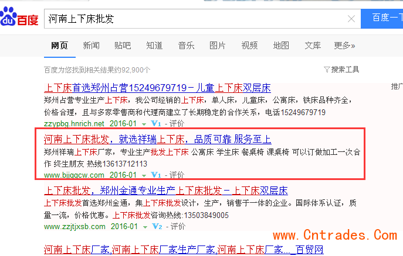
Task: Expand the arrow next to www.zzjtjxsb.com 2016-01
Action: coord(145,227)
